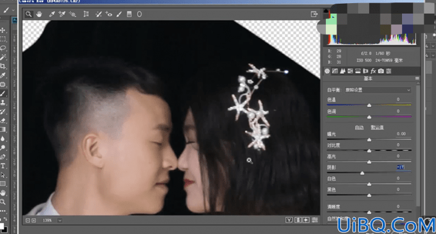Swap before and after settings
The height and width of the screenshot is (234, 436).
click(x=298, y=220)
